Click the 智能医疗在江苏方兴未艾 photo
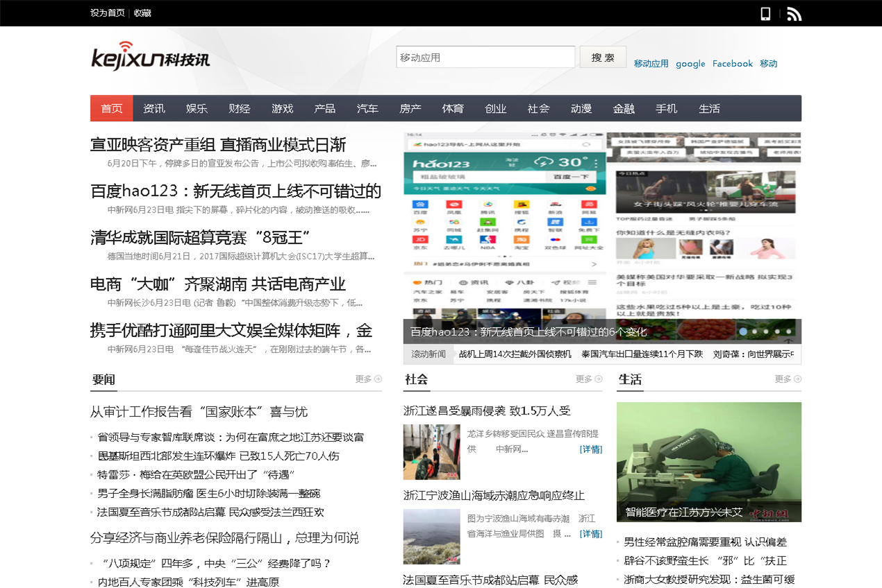 coord(709,462)
